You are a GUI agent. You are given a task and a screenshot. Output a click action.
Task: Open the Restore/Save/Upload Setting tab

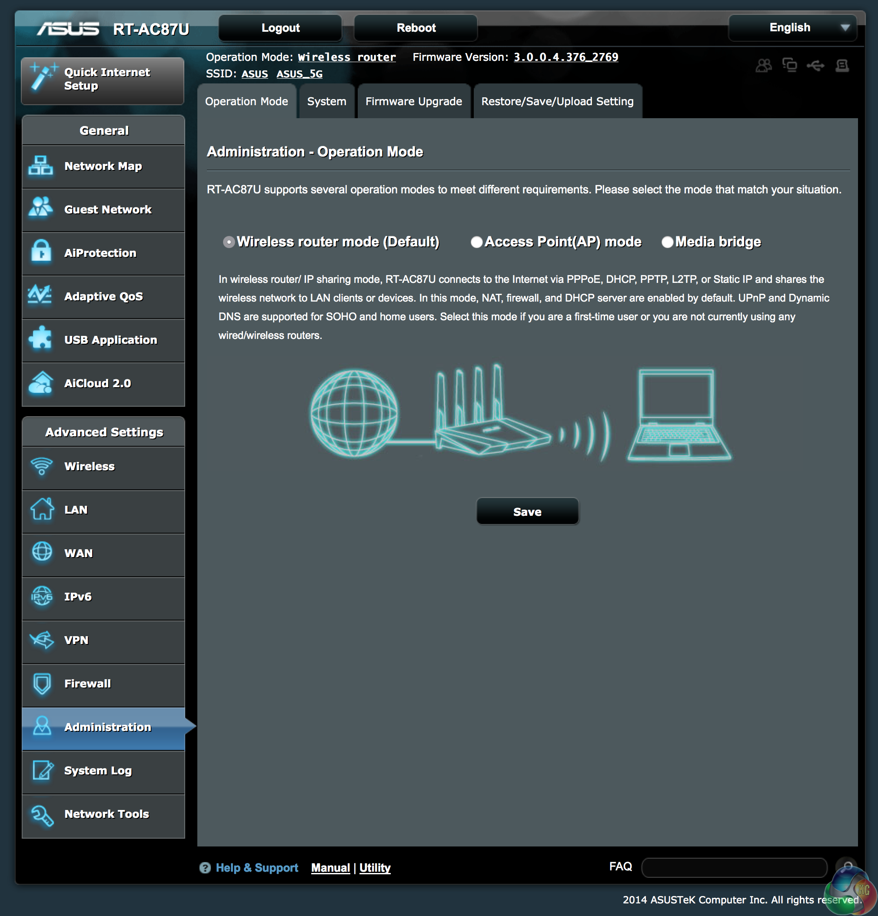[x=557, y=101]
